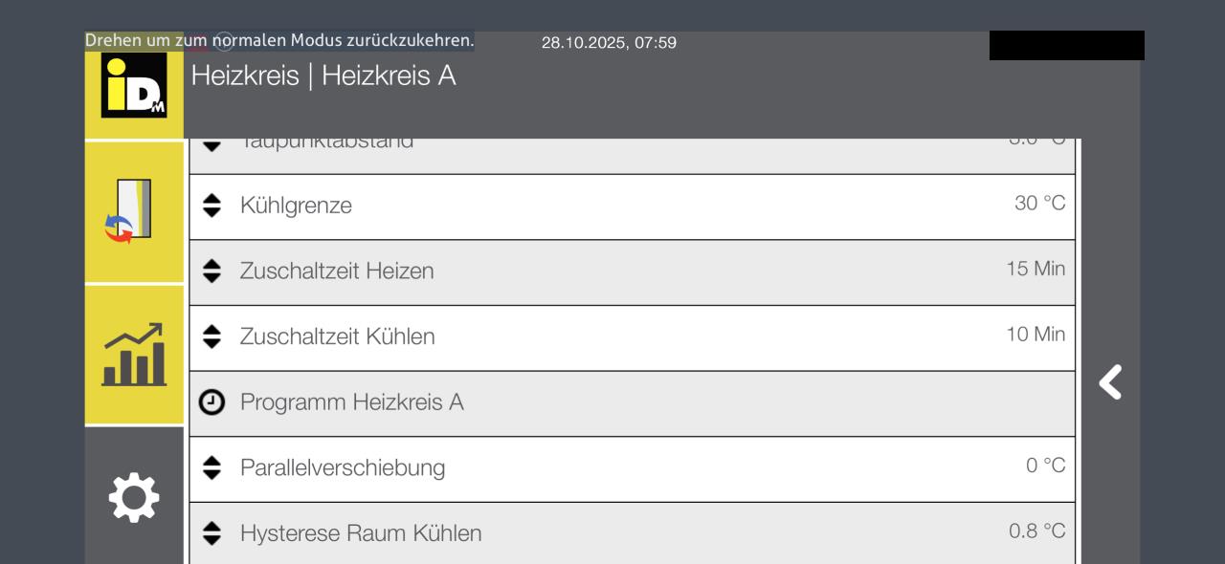Click the 30 °C Kühlgrenze value

(1039, 204)
